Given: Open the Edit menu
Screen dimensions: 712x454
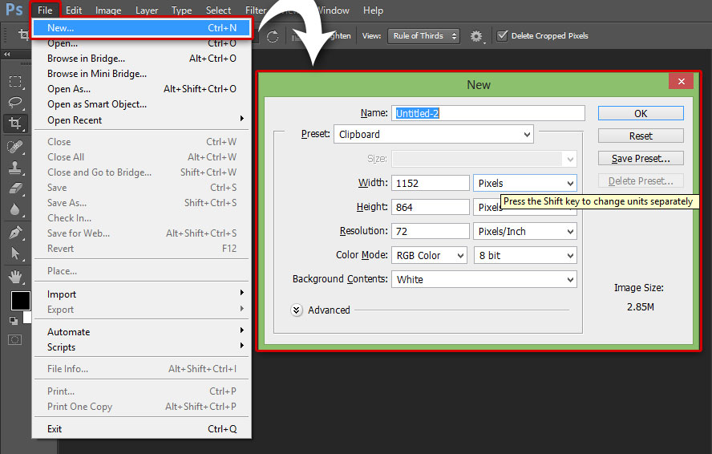Looking at the screenshot, I should pos(74,10).
